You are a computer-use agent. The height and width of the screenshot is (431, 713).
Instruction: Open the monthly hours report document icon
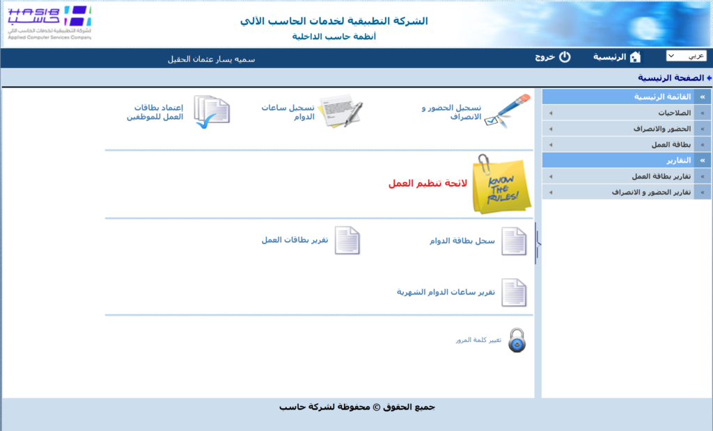tap(515, 293)
